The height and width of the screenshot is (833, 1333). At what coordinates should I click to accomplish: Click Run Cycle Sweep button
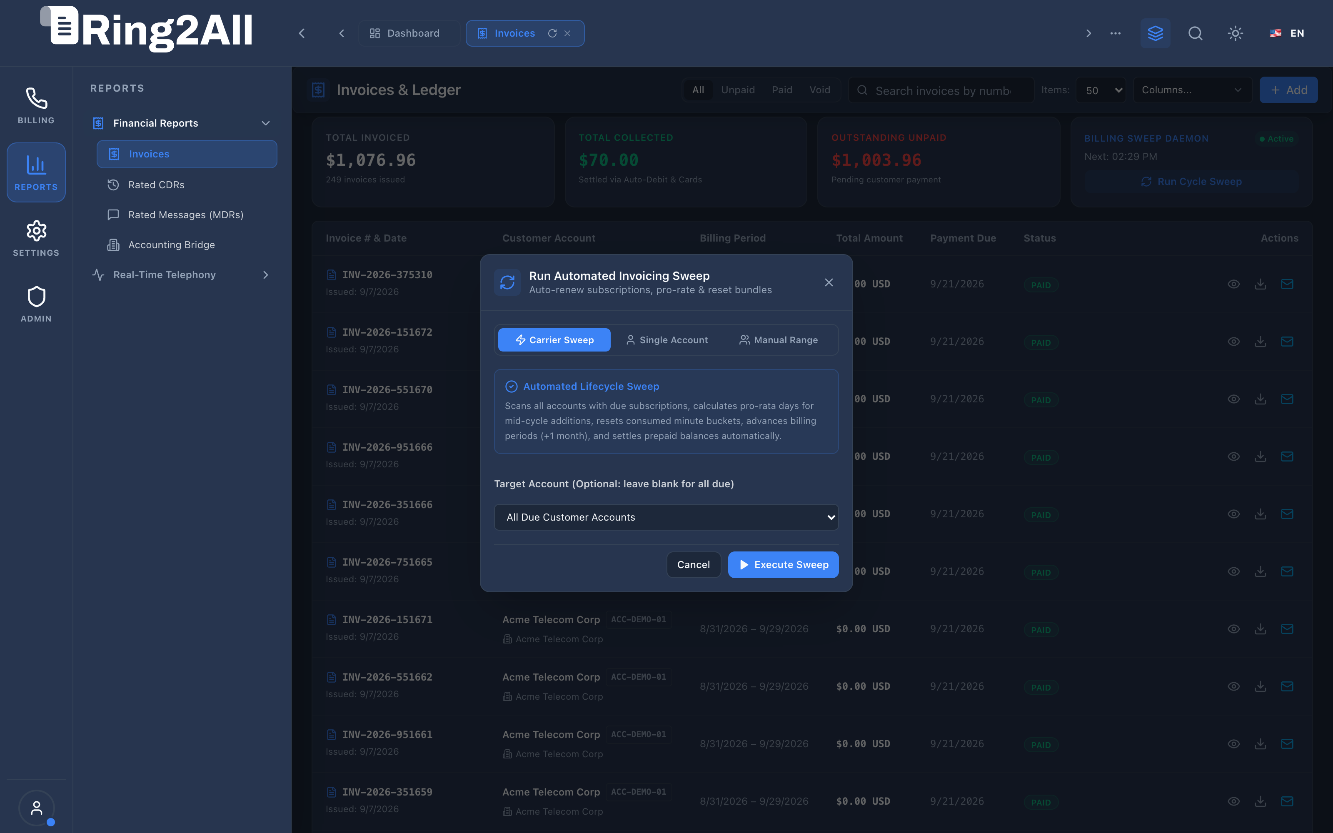tap(1191, 181)
